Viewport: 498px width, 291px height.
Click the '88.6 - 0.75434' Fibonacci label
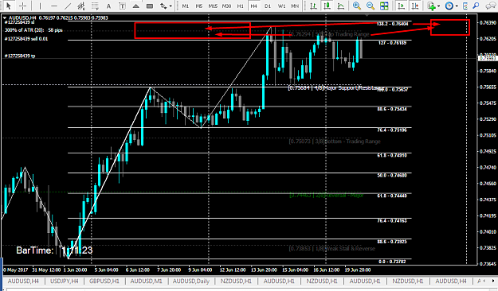392,109
